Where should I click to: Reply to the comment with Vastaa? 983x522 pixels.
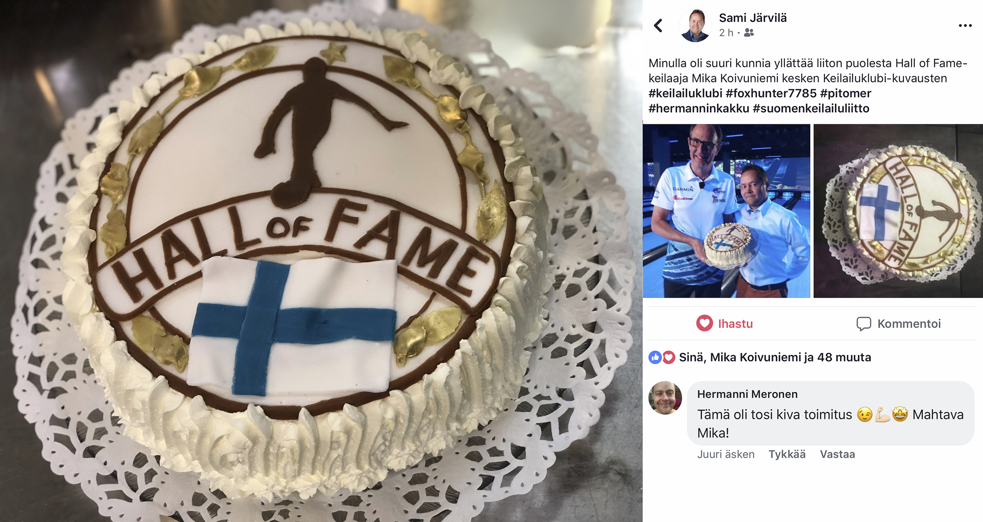click(x=837, y=454)
